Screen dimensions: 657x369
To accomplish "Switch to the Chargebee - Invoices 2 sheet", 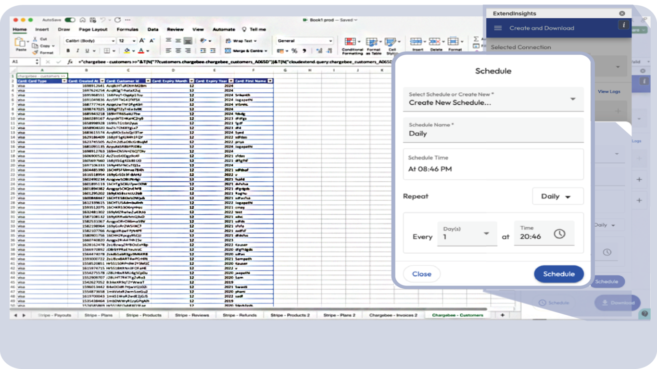I will (393, 315).
